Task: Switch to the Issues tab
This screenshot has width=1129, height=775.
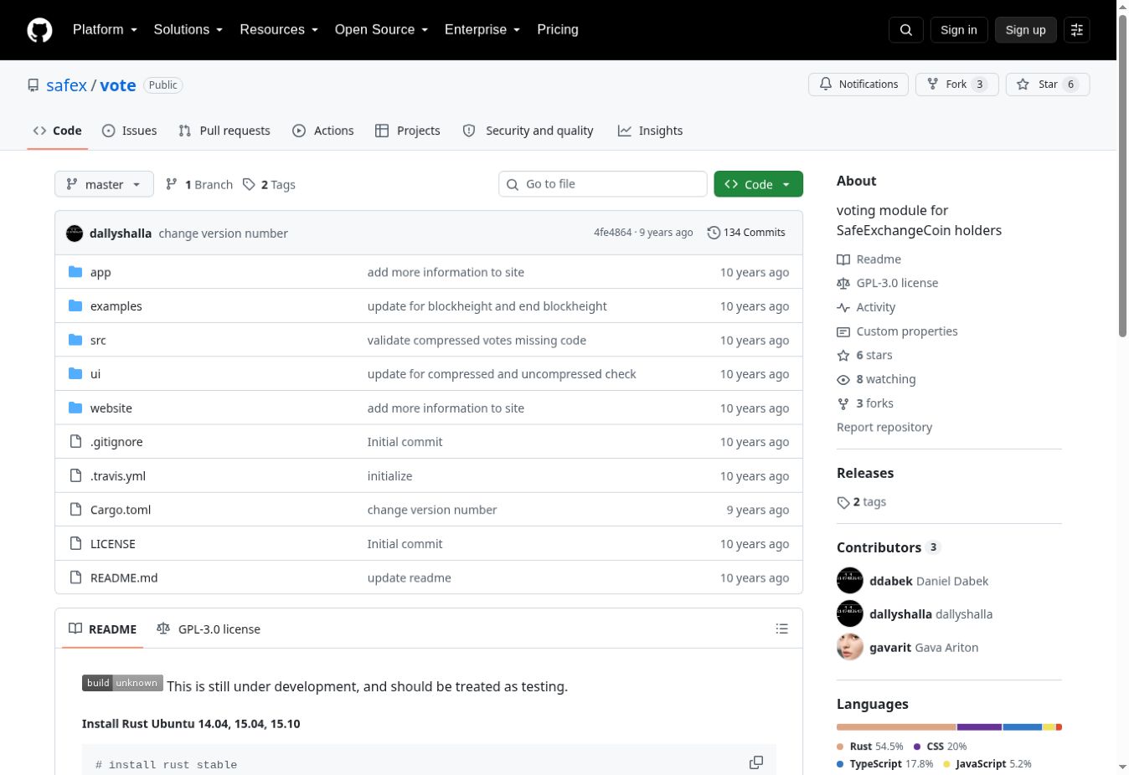Action: click(x=129, y=131)
